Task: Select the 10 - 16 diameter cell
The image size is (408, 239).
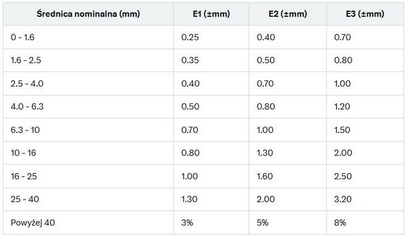Action: [x=89, y=153]
